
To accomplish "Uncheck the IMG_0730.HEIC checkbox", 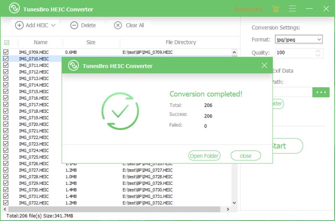I will click(6, 189).
